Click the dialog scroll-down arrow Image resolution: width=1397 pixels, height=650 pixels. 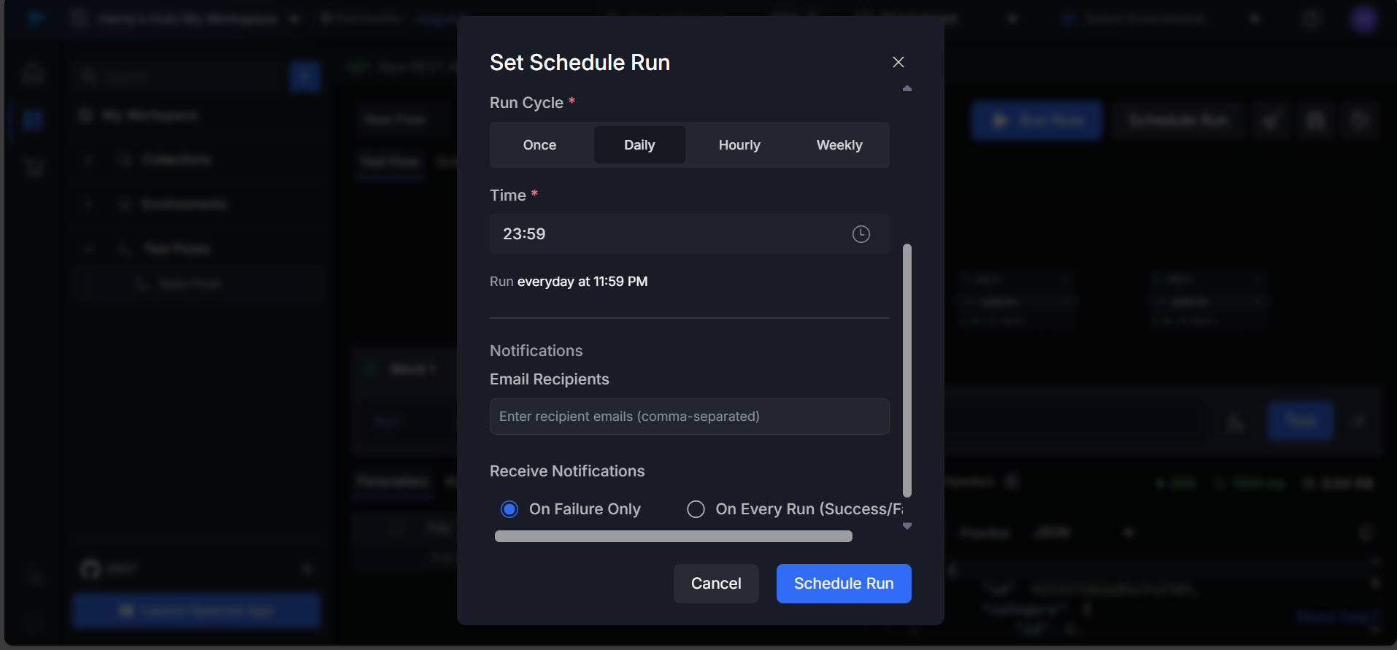pos(907,526)
